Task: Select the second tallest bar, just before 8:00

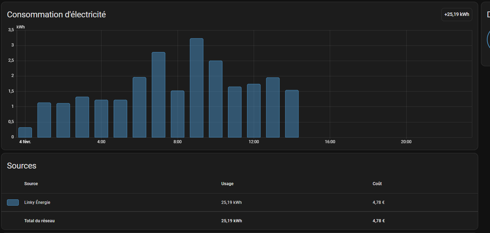Action: 158,95
